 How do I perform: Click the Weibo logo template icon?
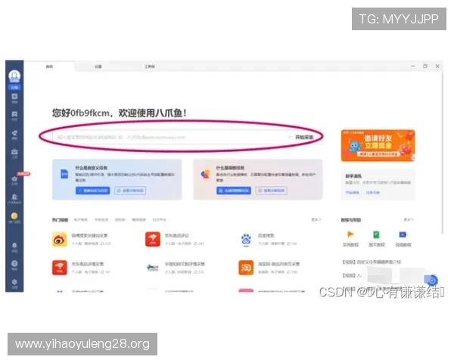60,239
